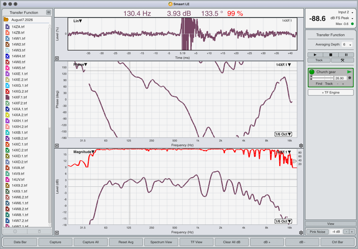Show info for selected trace file

tap(15, 231)
